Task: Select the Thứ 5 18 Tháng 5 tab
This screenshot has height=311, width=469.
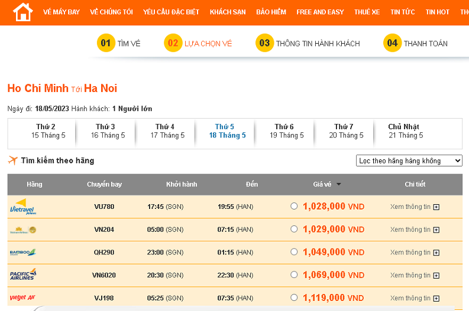Action: (x=227, y=131)
